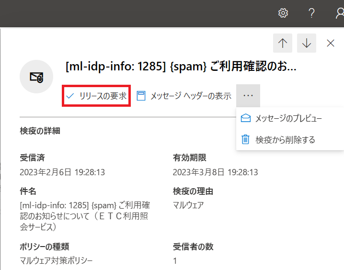This screenshot has height=270, width=344.
Task: Click the subject text under 件名
Action: pos(85,216)
